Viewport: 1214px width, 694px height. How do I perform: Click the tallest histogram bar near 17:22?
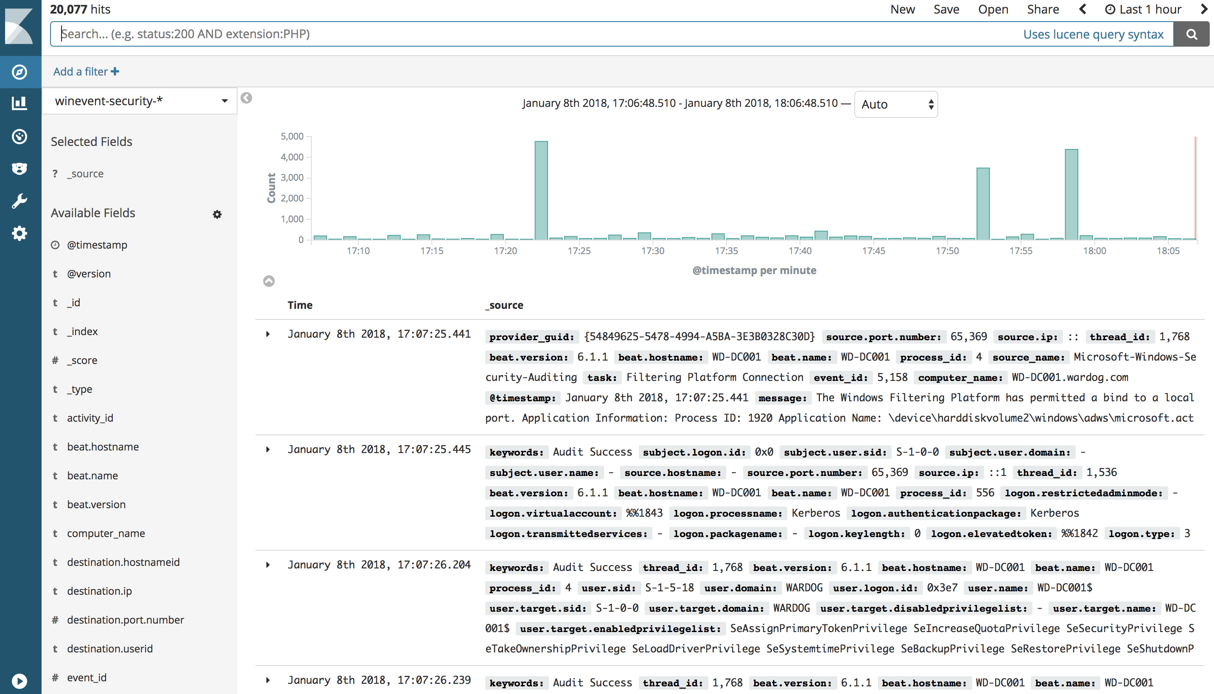click(x=541, y=190)
